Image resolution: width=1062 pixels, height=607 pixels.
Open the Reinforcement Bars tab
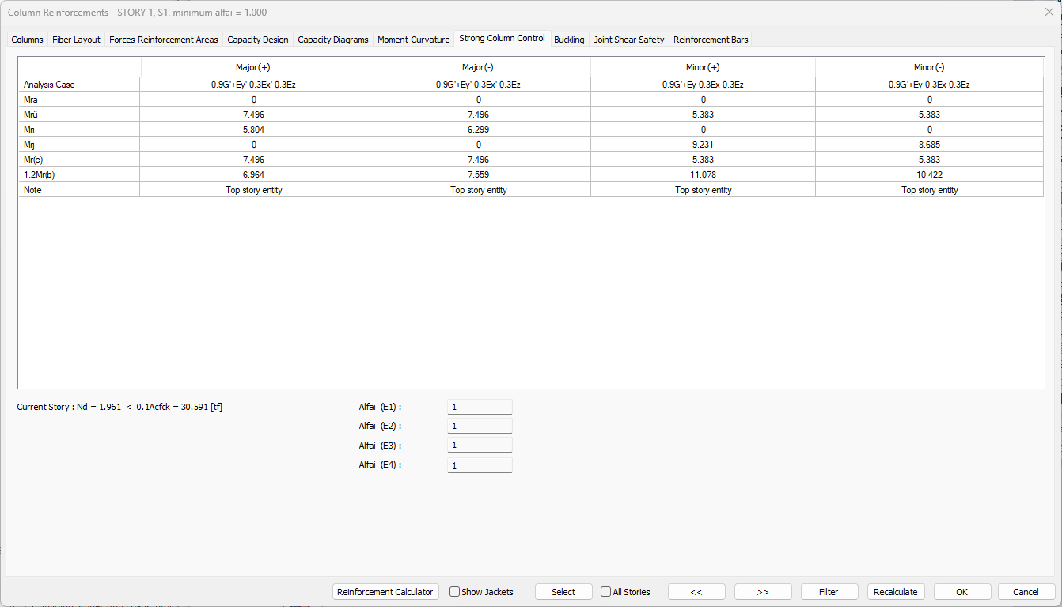click(x=711, y=40)
